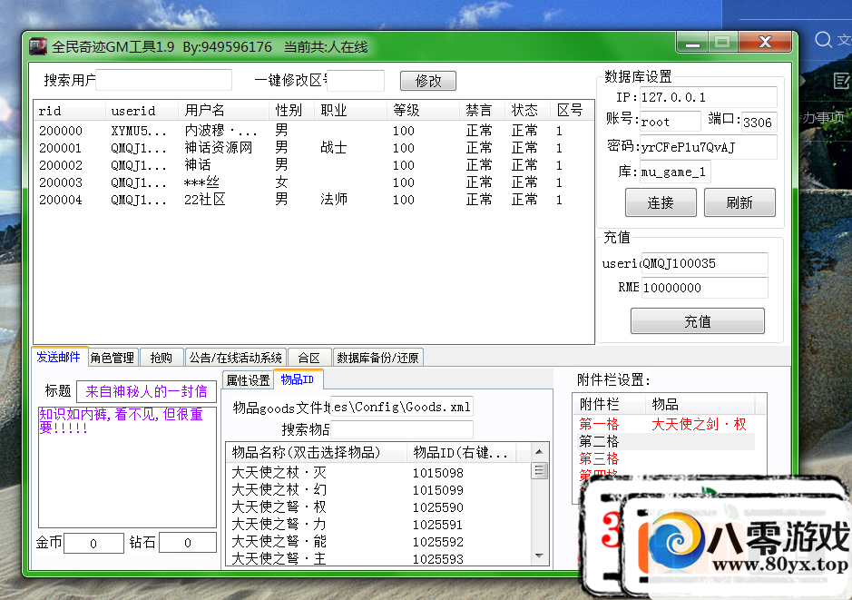Click the 一键修改区号 input field
The height and width of the screenshot is (600, 852).
click(356, 81)
